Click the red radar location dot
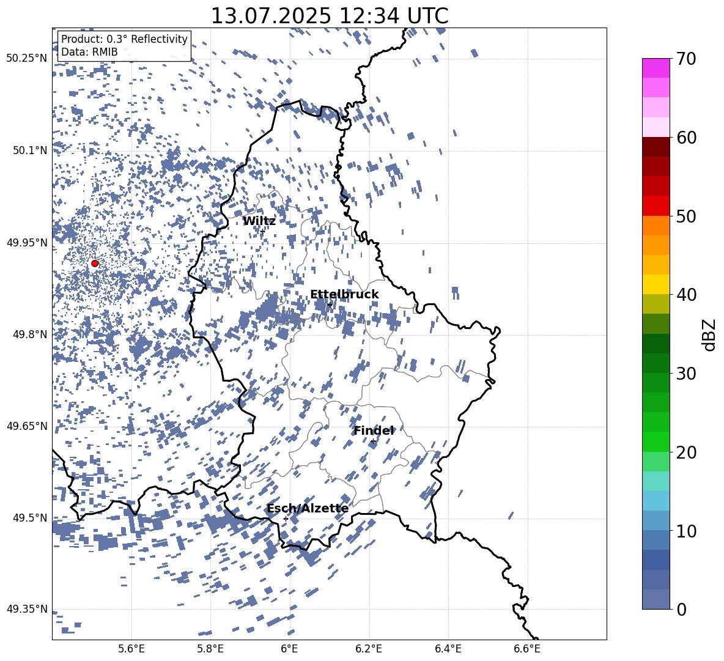The height and width of the screenshot is (661, 724). click(95, 264)
